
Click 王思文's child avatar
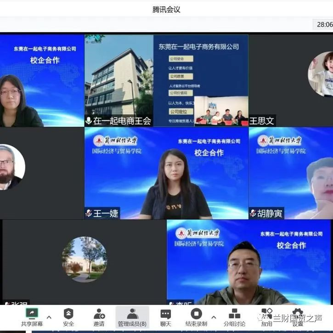pyautogui.click(x=321, y=74)
